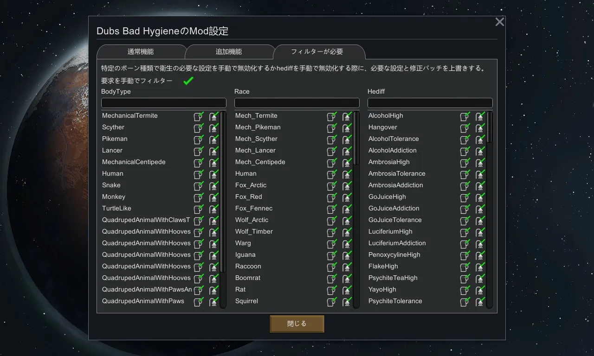This screenshot has height=356, width=594.
Task: Click shower icon for Squirrel race
Action: click(x=347, y=302)
